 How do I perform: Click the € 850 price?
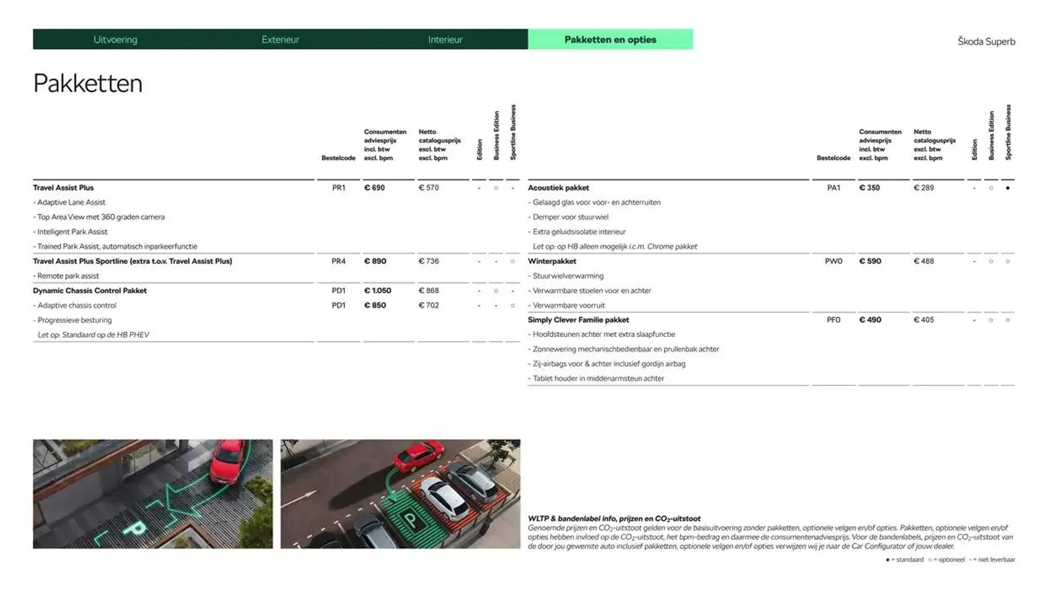pos(375,305)
